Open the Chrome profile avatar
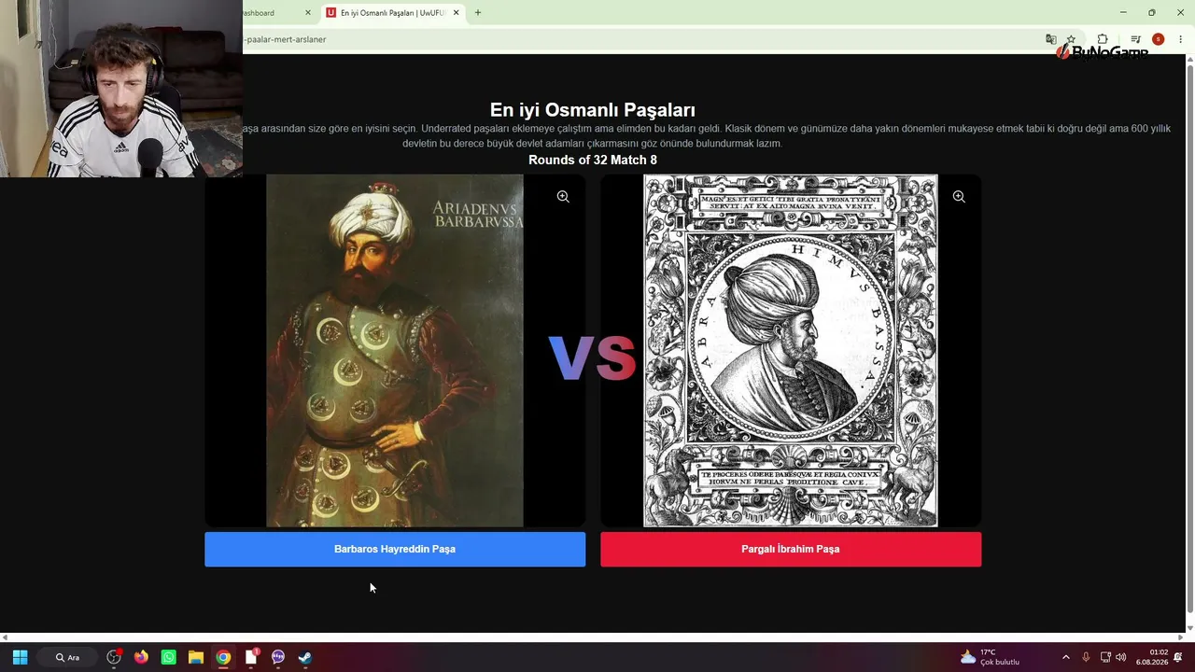 tap(1158, 39)
